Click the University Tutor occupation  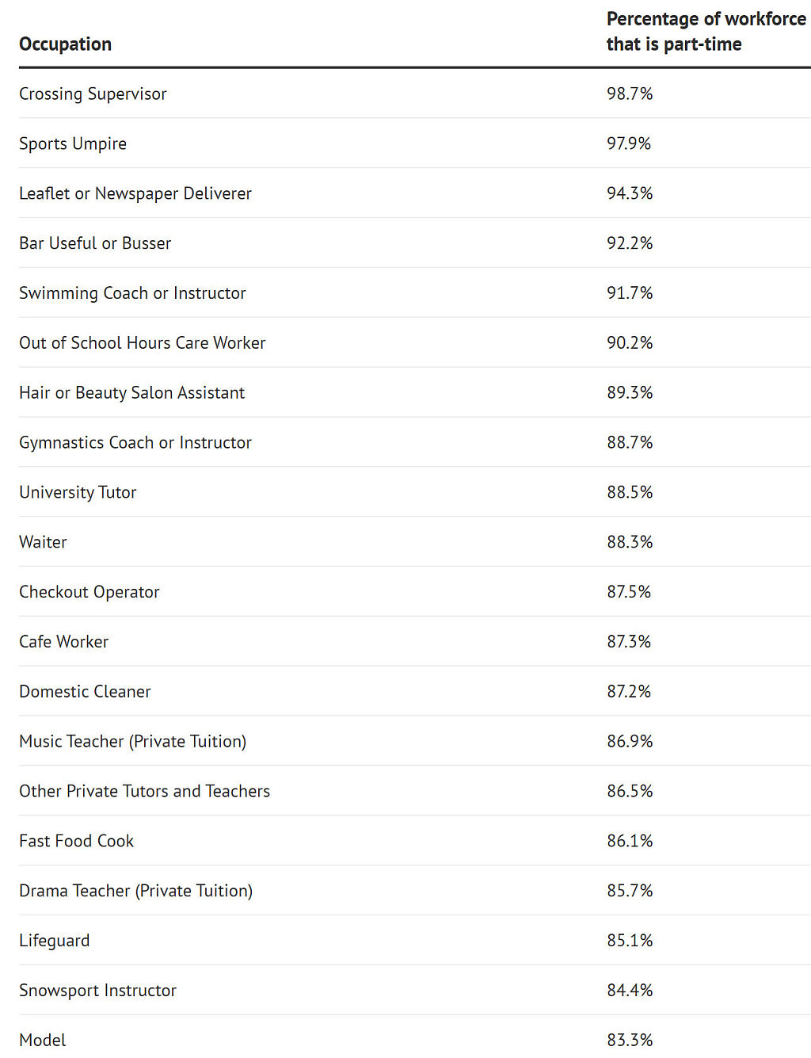coord(78,493)
